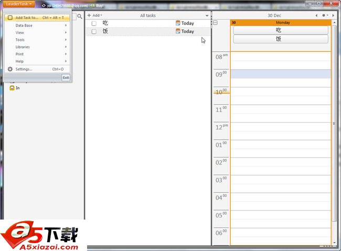Screen dimensions: 341x251
Task: Click the 10:00 current time marker
Action: point(221,92)
